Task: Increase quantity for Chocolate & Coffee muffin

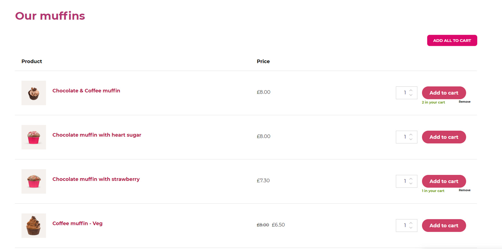Action: [411, 90]
